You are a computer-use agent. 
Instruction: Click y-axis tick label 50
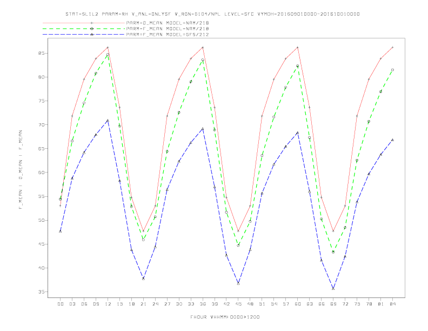(42, 220)
